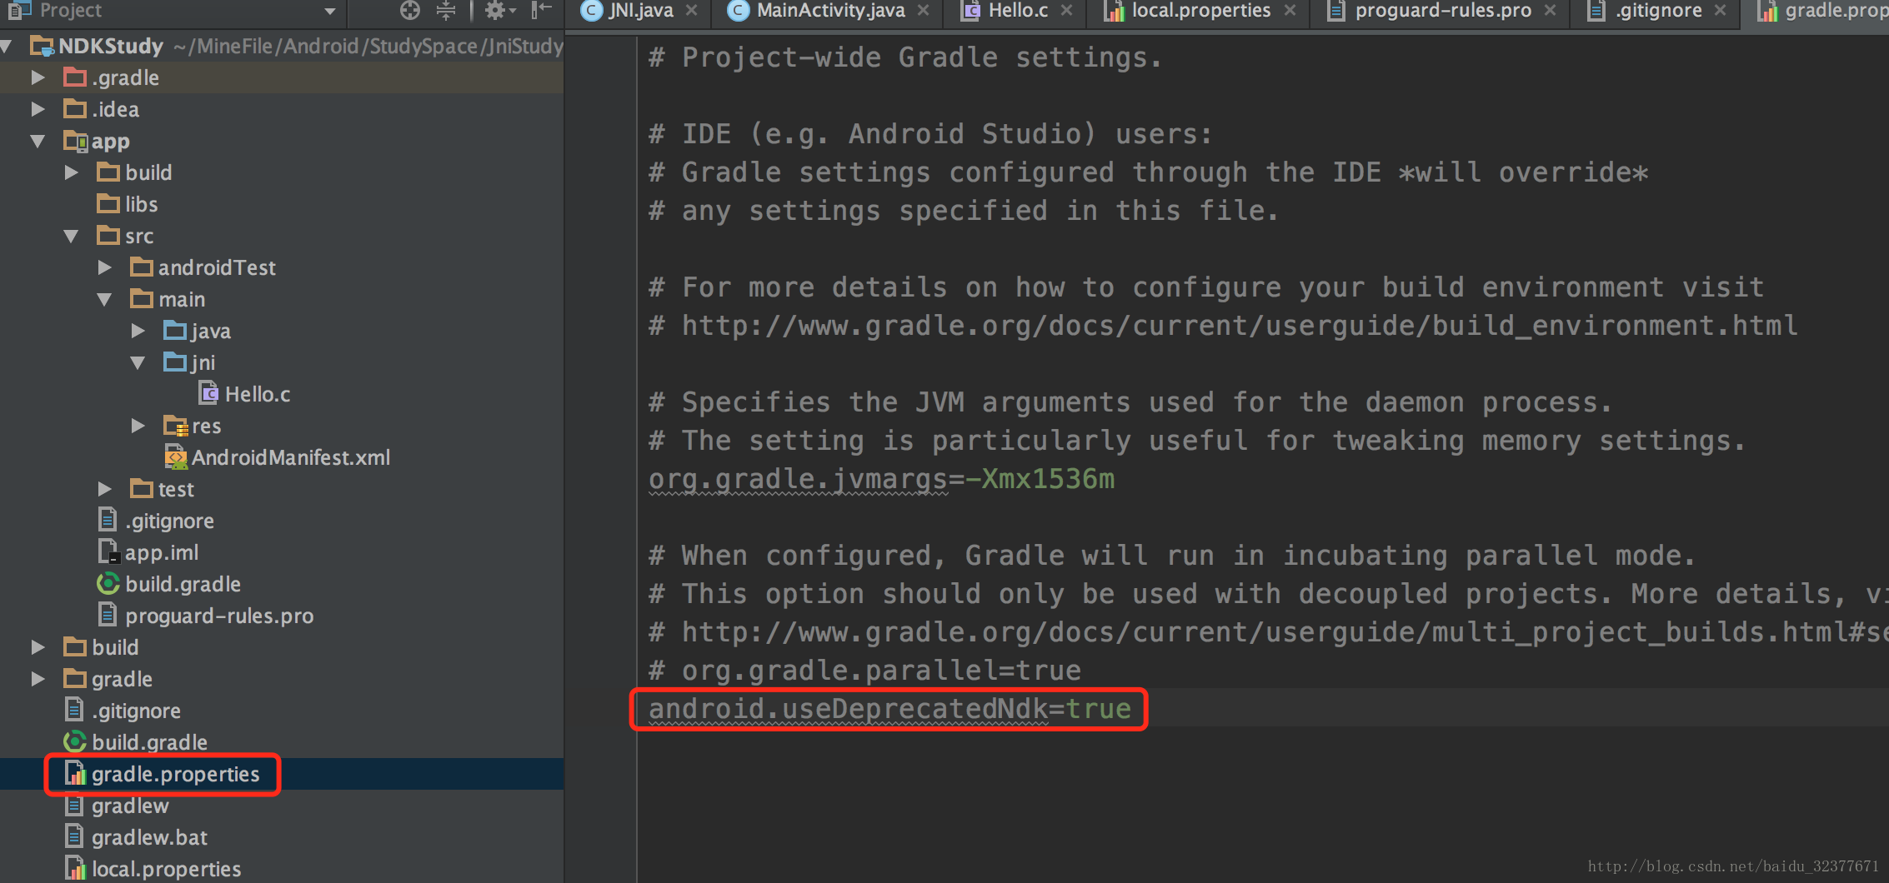Expand the test folder
Image resolution: width=1889 pixels, height=883 pixels.
[x=105, y=489]
